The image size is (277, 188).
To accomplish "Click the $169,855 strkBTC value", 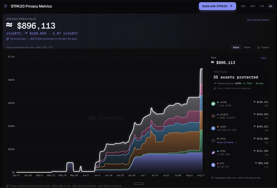I will [x=261, y=114].
